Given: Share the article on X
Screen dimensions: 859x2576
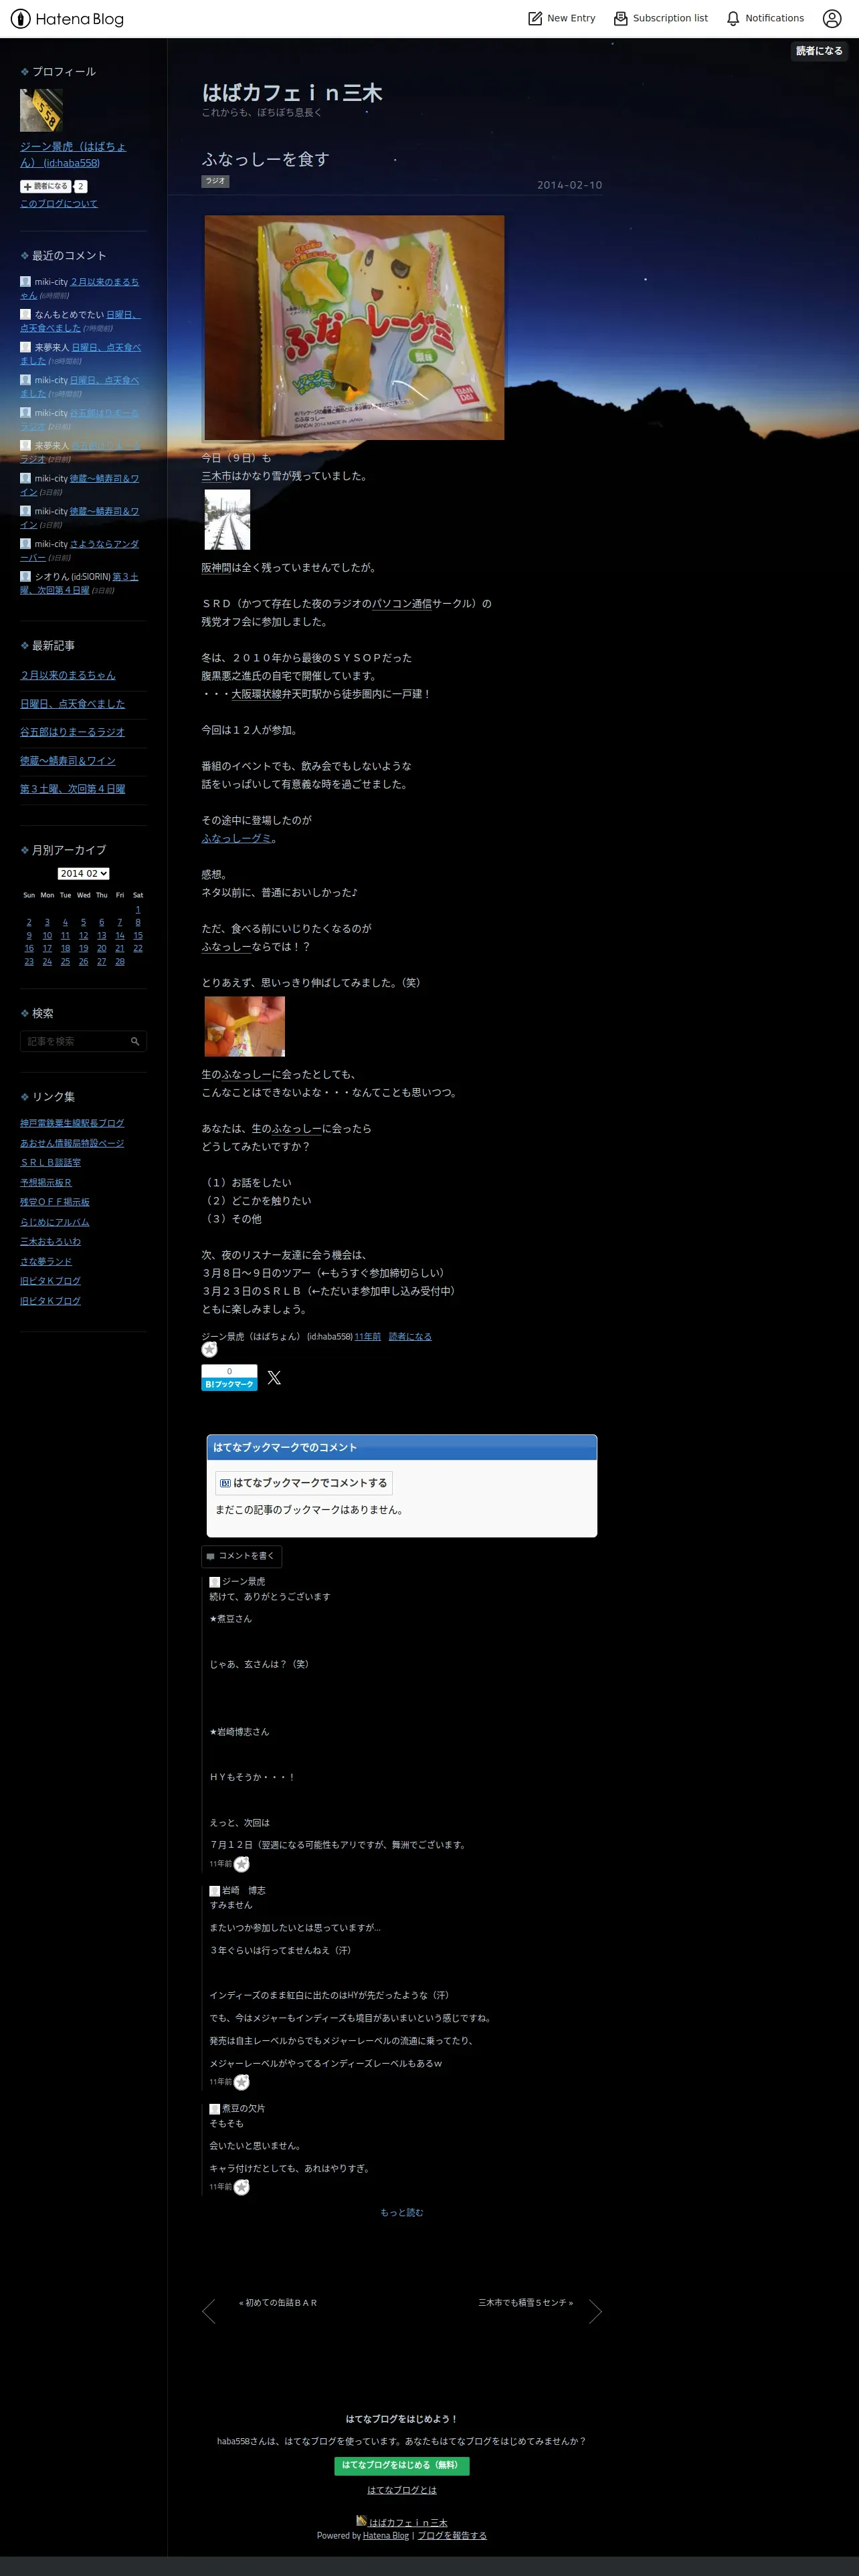Looking at the screenshot, I should (x=274, y=1377).
